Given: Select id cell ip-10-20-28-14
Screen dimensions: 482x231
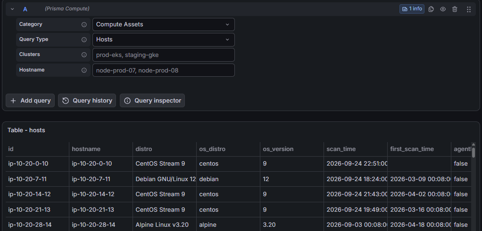Looking at the screenshot, I should point(37,225).
